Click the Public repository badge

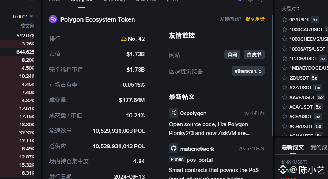177,160
